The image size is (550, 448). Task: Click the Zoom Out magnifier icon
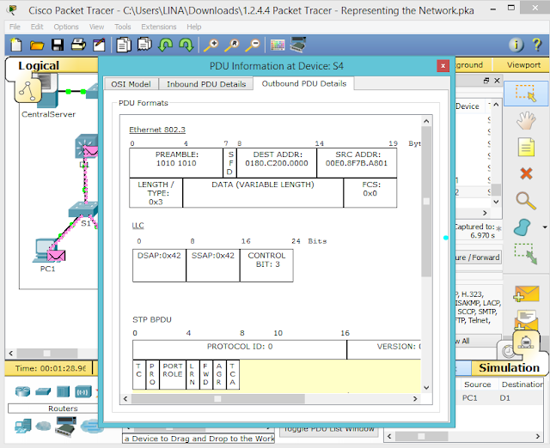253,45
